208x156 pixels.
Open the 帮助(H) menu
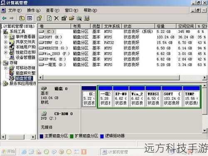[x=90, y=10]
